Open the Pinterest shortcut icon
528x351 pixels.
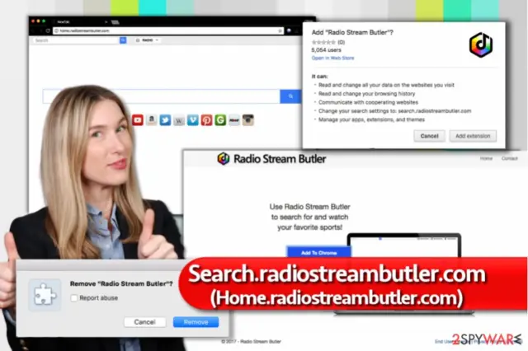(206, 120)
